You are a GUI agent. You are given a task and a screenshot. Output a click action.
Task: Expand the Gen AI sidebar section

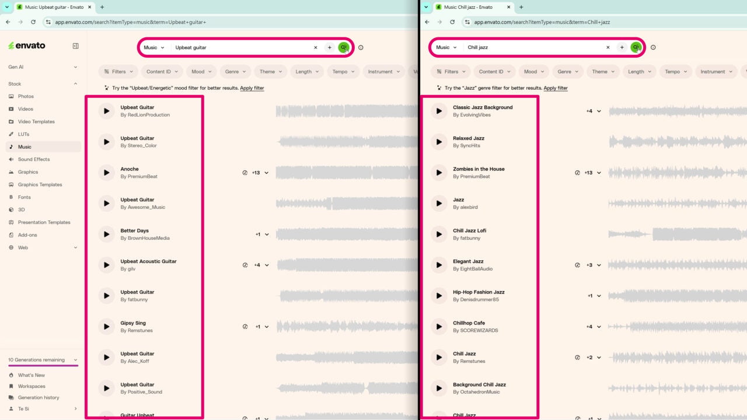[x=43, y=67]
